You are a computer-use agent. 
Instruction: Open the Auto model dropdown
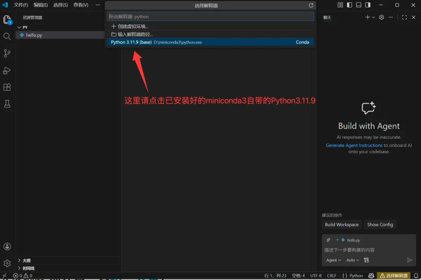tap(352, 260)
